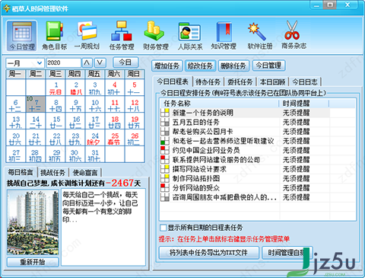Viewport: 365px width, 278px height.
Task: Sort by 时间提醒 column header
Action: pyautogui.click(x=303, y=104)
